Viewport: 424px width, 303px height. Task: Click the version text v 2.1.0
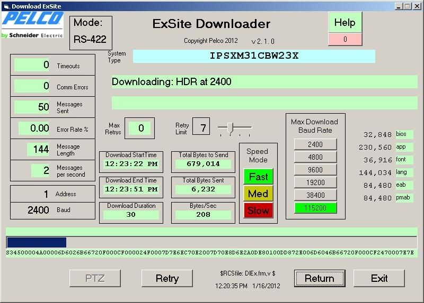[263, 41]
